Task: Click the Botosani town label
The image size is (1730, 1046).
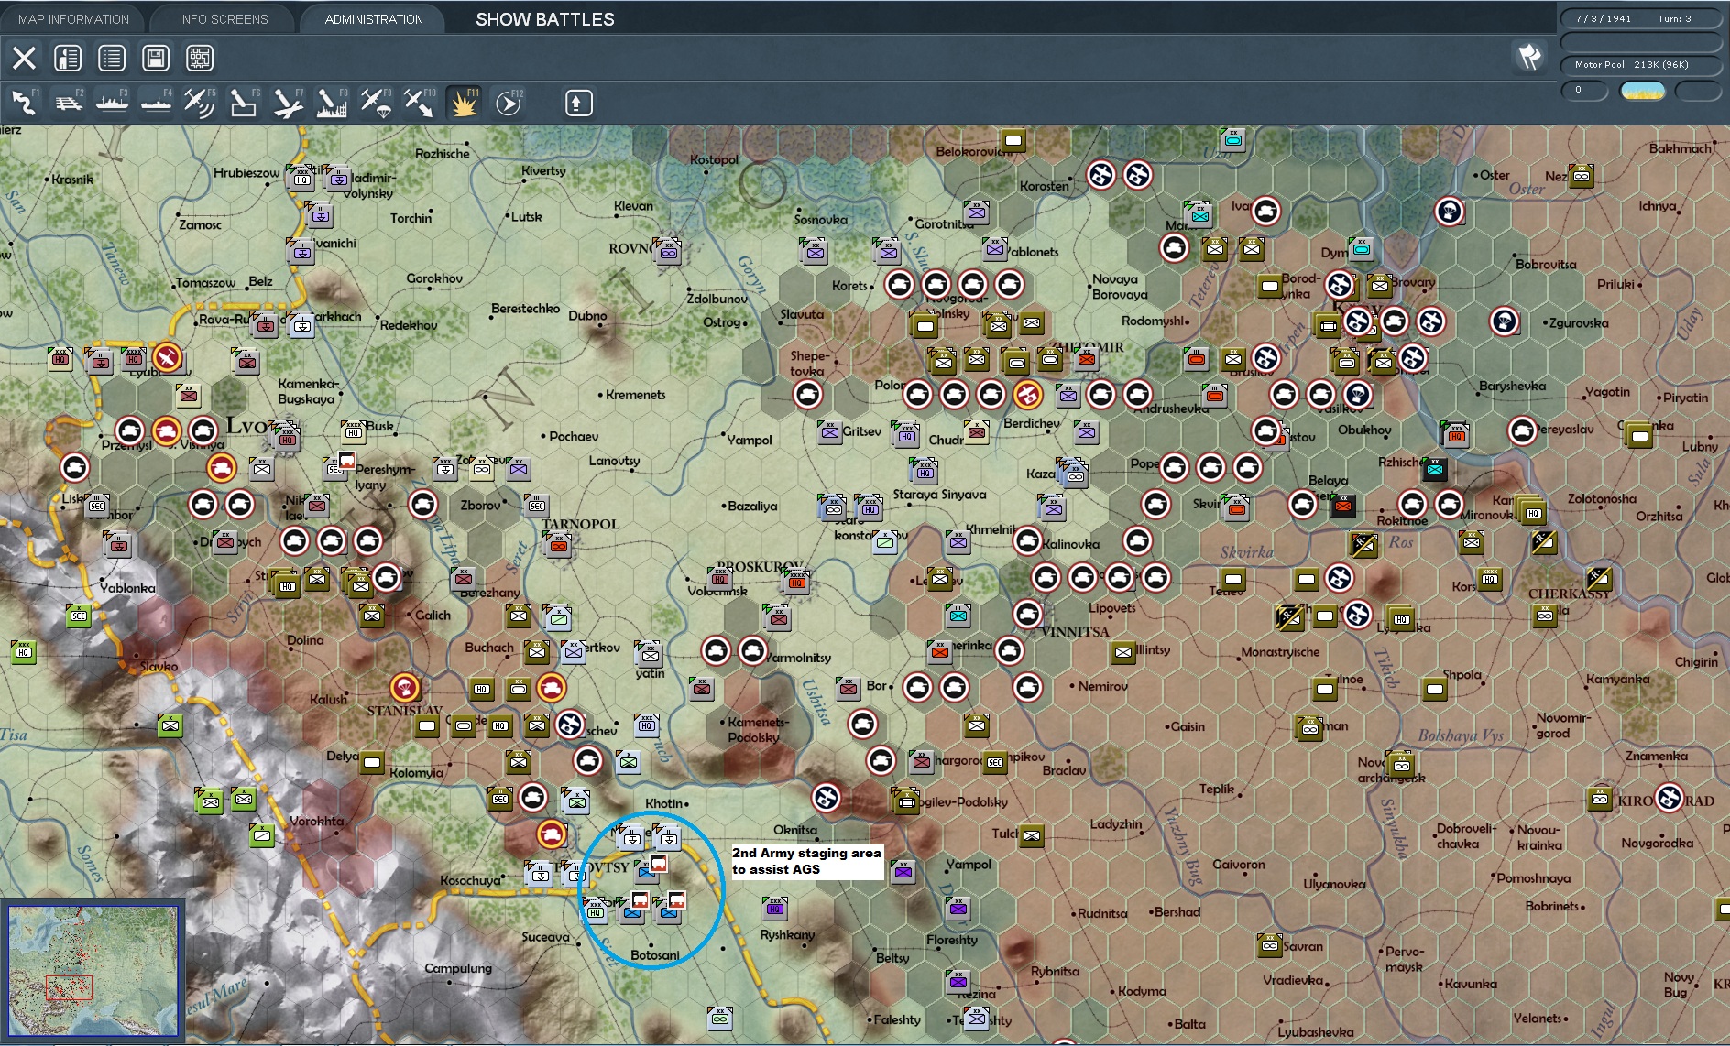Action: (655, 955)
